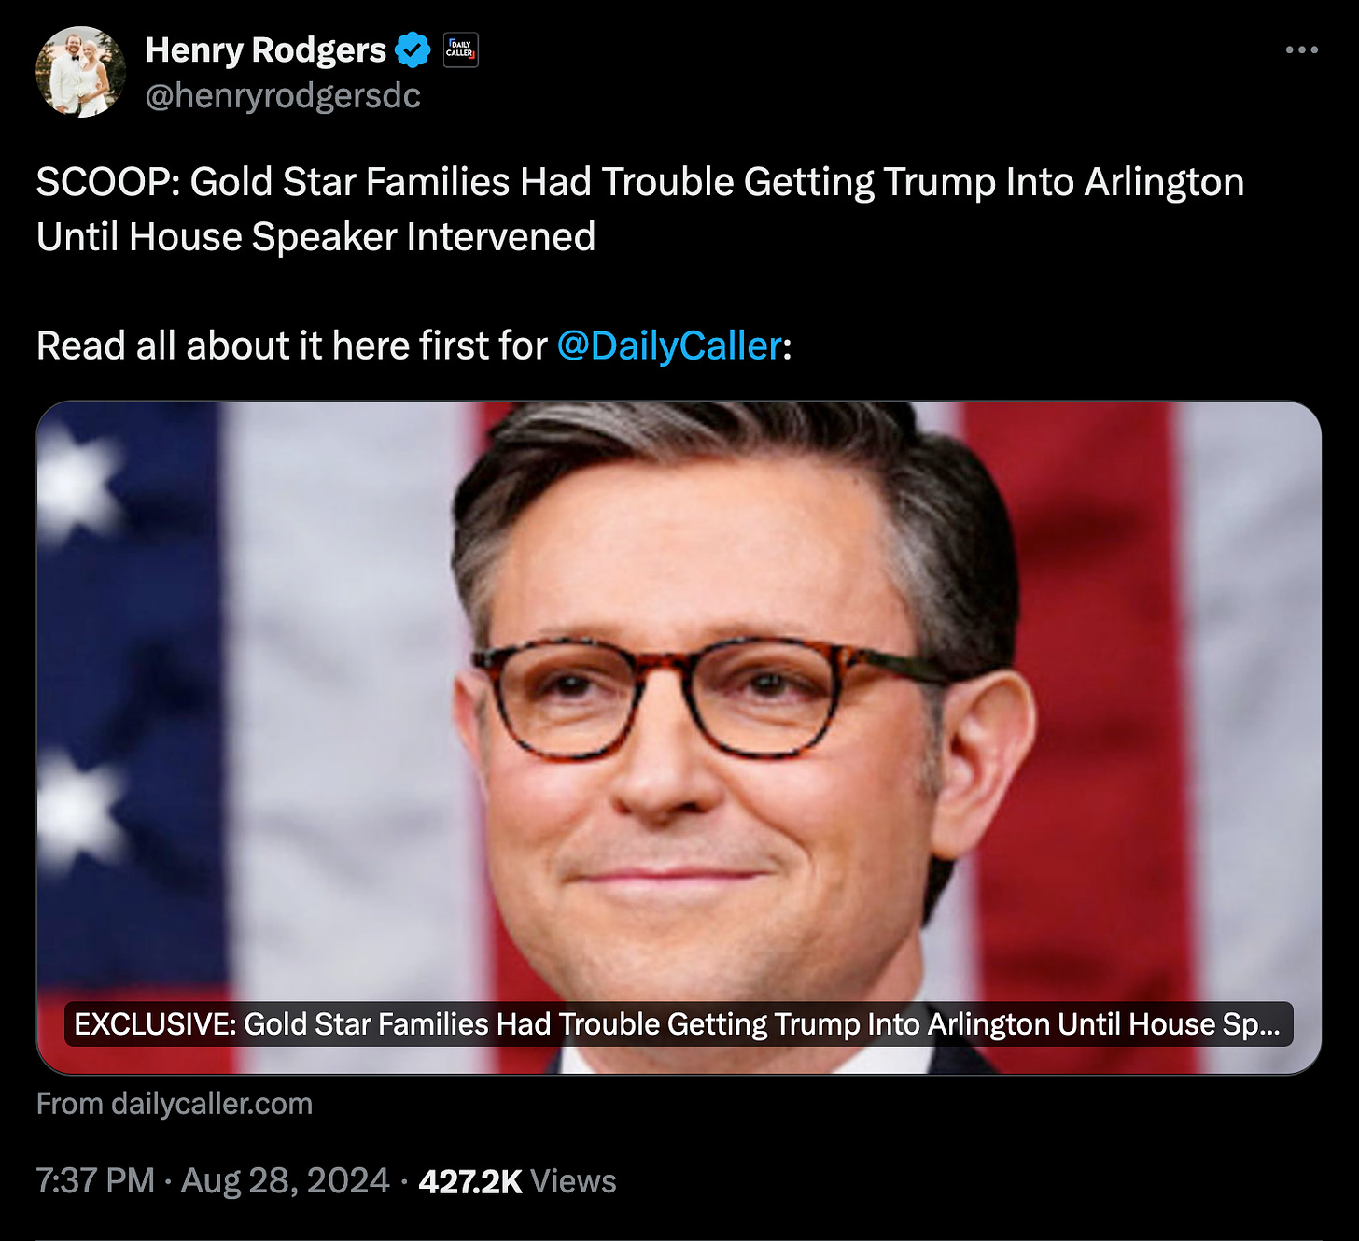Click the blue verified checkmark badge
The width and height of the screenshot is (1359, 1241).
(x=413, y=49)
